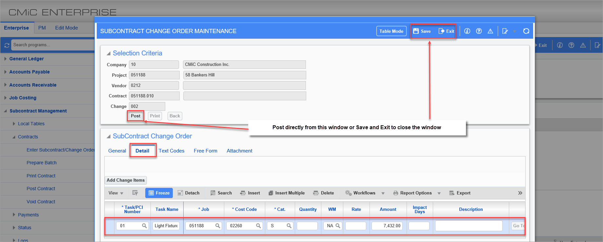The height and width of the screenshot is (242, 603).
Task: Open the View dropdown in table toolbar
Action: point(116,193)
